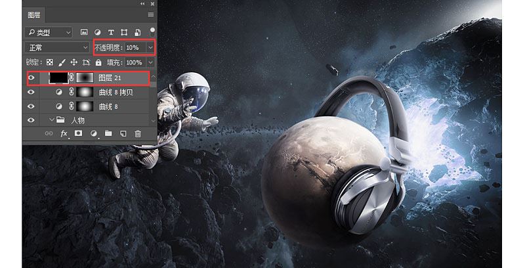Click mask link chain on 曲线 8
Viewport: 525px width, 268px height.
(72, 106)
